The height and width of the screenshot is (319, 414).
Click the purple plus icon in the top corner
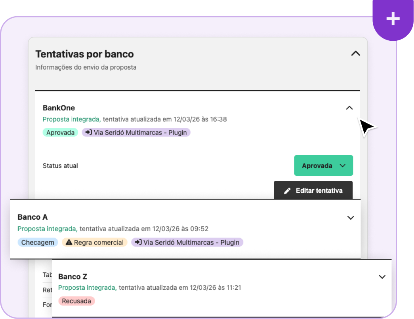pos(393,19)
